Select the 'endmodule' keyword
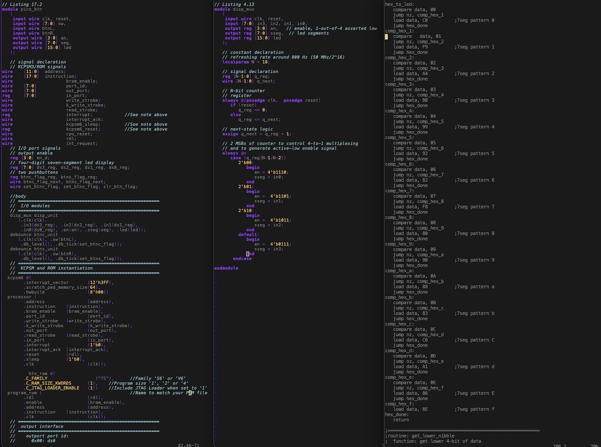Image resolution: width=601 pixels, height=447 pixels. click(x=226, y=268)
